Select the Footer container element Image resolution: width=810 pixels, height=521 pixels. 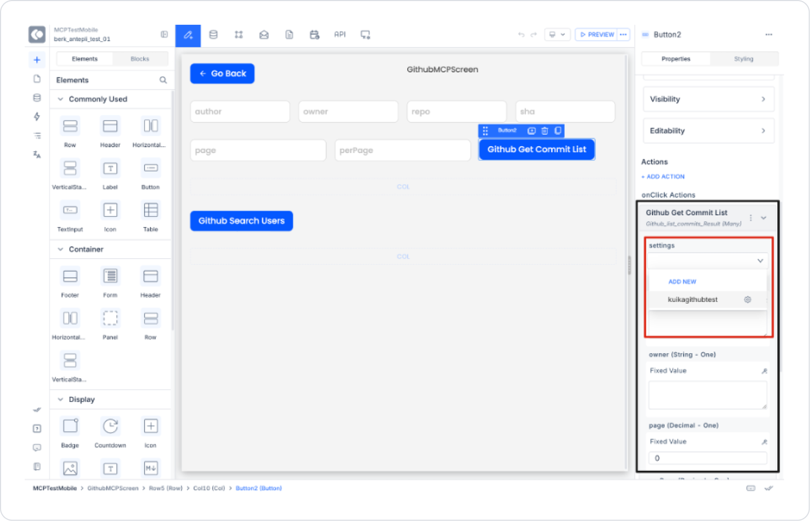70,282
